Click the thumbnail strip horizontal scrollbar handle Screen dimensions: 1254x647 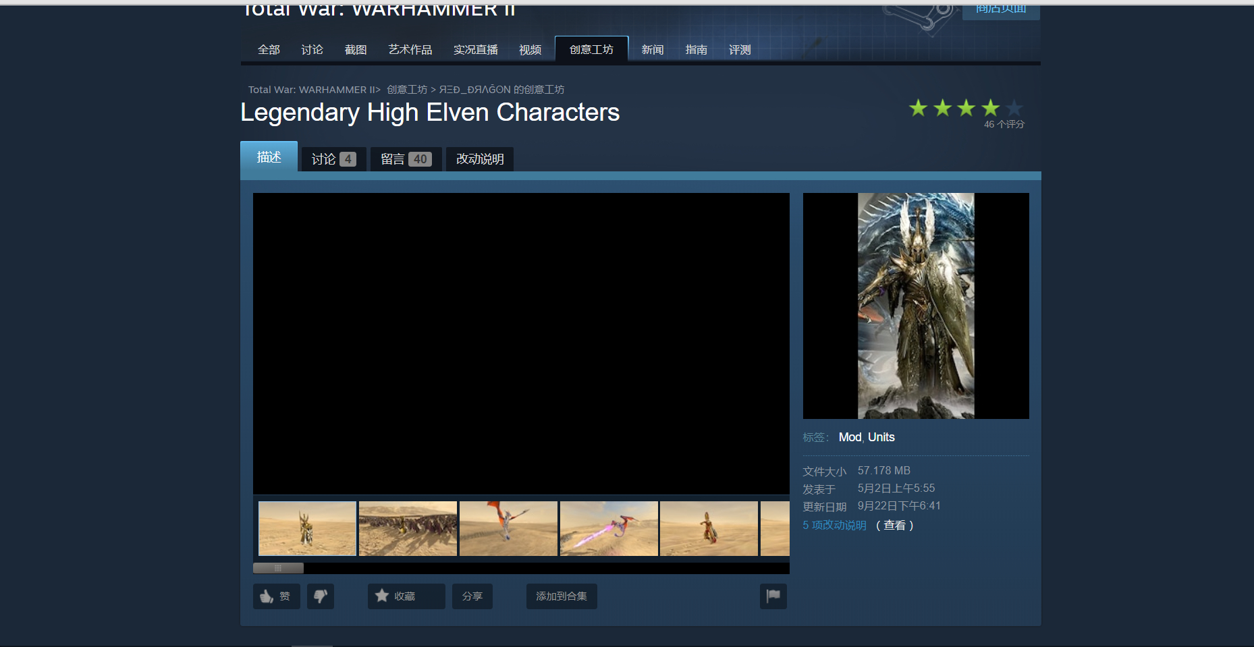tap(278, 568)
